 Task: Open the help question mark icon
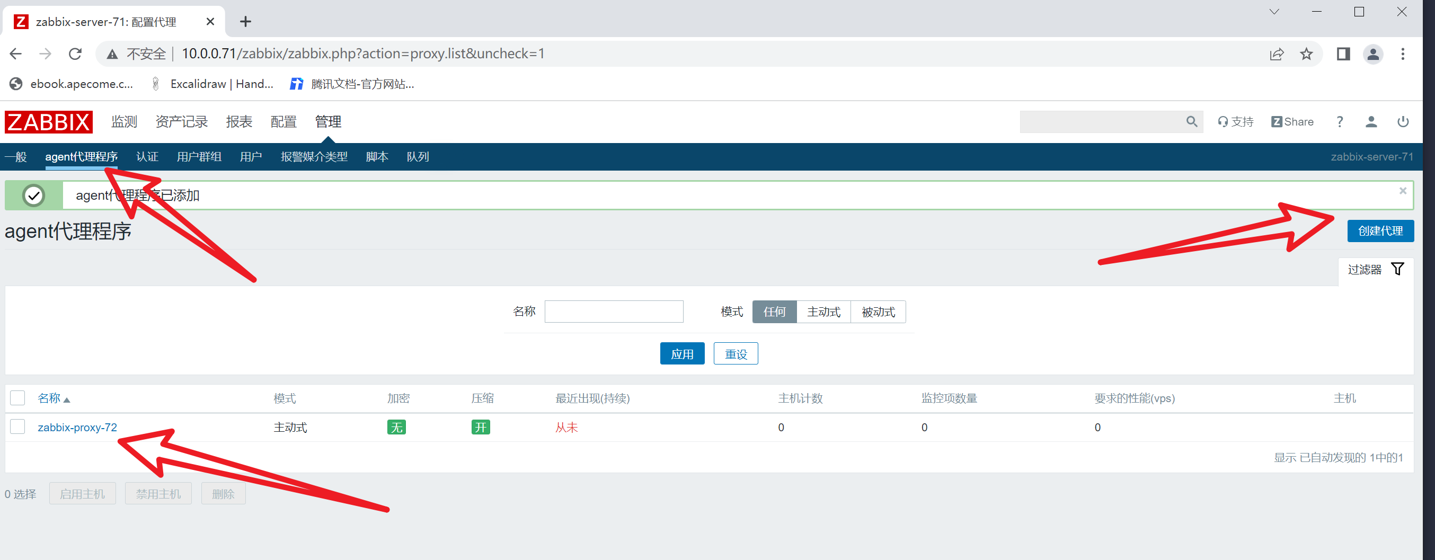click(1340, 121)
